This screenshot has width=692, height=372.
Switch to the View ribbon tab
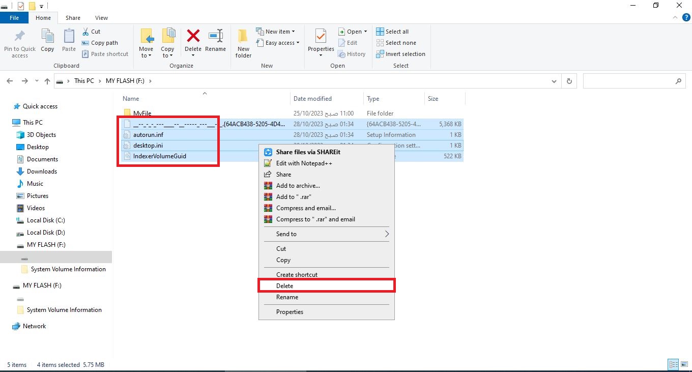pyautogui.click(x=101, y=18)
